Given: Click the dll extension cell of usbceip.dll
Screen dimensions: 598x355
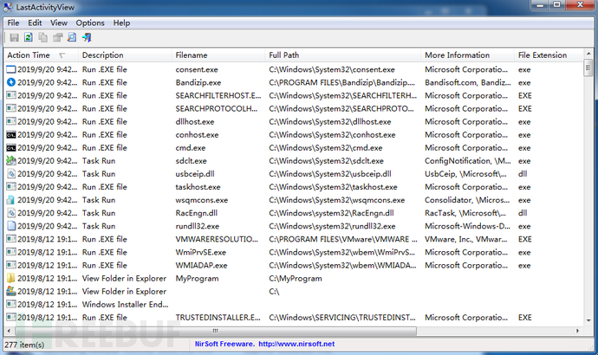Looking at the screenshot, I should coord(523,174).
